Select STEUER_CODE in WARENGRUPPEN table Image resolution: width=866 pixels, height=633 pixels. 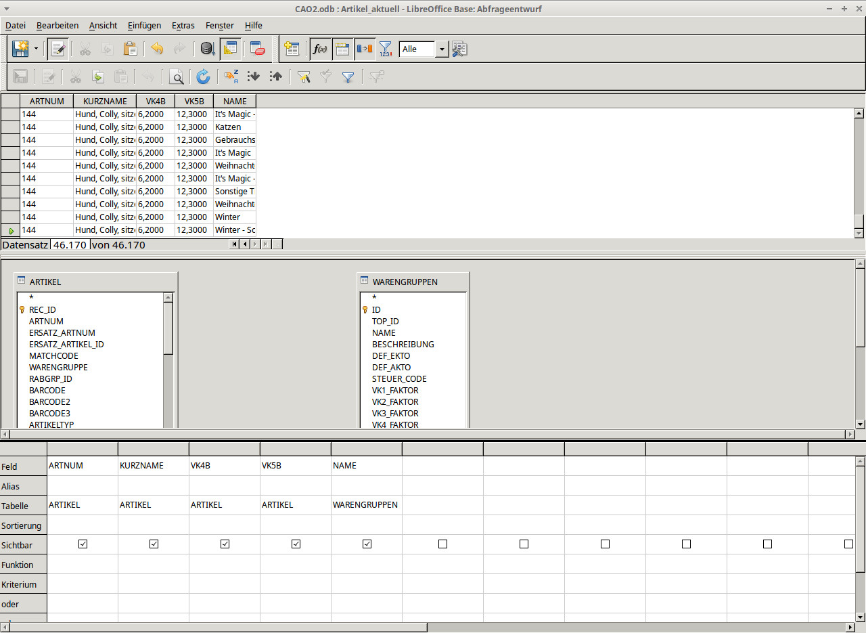(399, 378)
